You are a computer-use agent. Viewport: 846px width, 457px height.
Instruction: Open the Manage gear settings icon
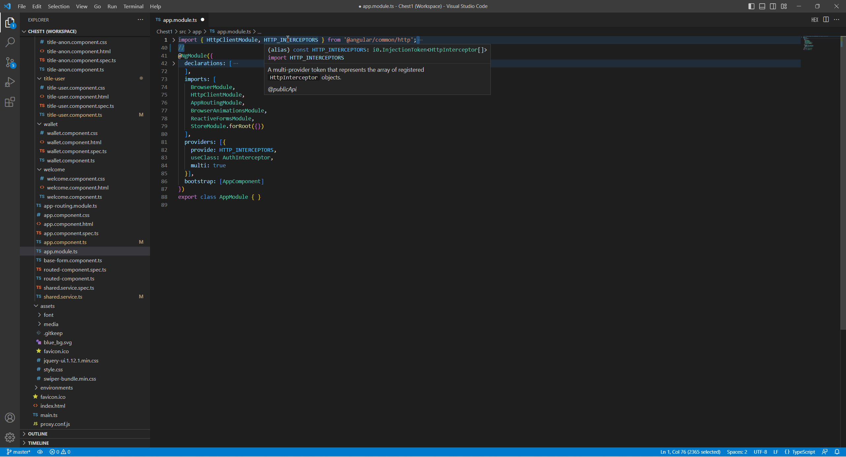pos(10,437)
